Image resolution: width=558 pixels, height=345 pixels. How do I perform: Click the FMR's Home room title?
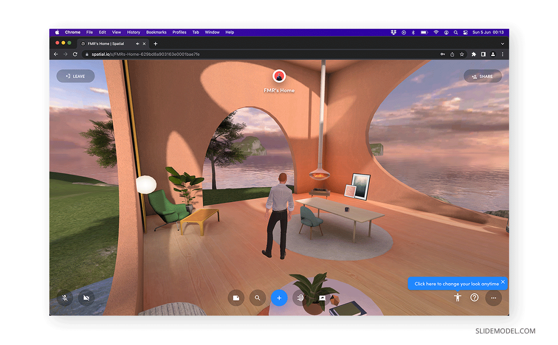[279, 91]
